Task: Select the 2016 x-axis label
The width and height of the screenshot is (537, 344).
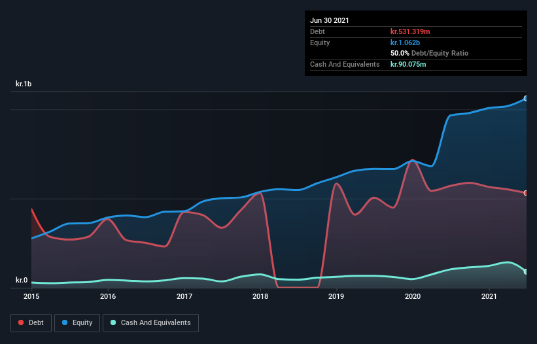Action: [108, 296]
